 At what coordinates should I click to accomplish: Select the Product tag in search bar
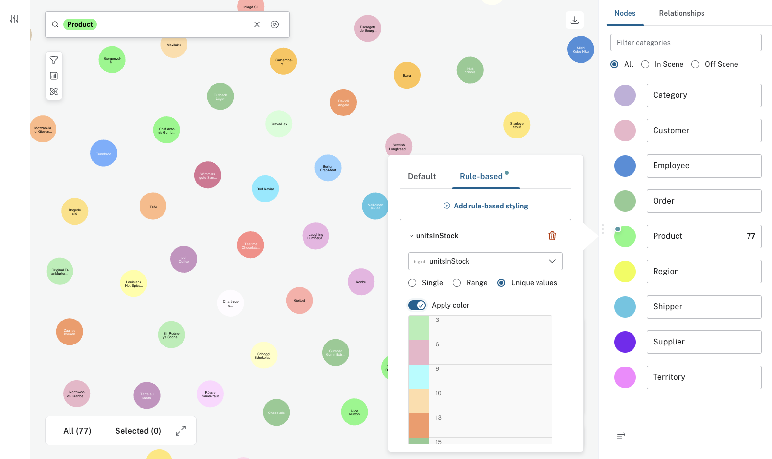point(80,24)
